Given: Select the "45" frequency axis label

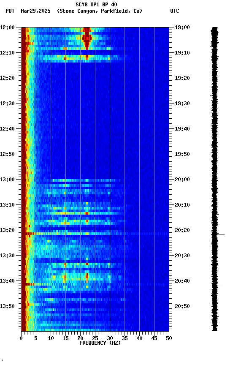Looking at the screenshot, I should (x=154, y=338).
